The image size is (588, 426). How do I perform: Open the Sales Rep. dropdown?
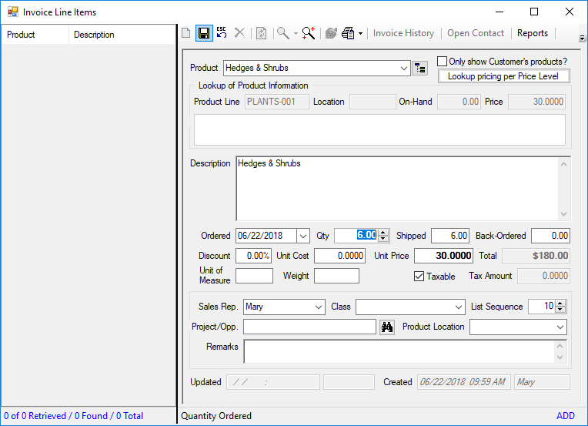pos(319,307)
